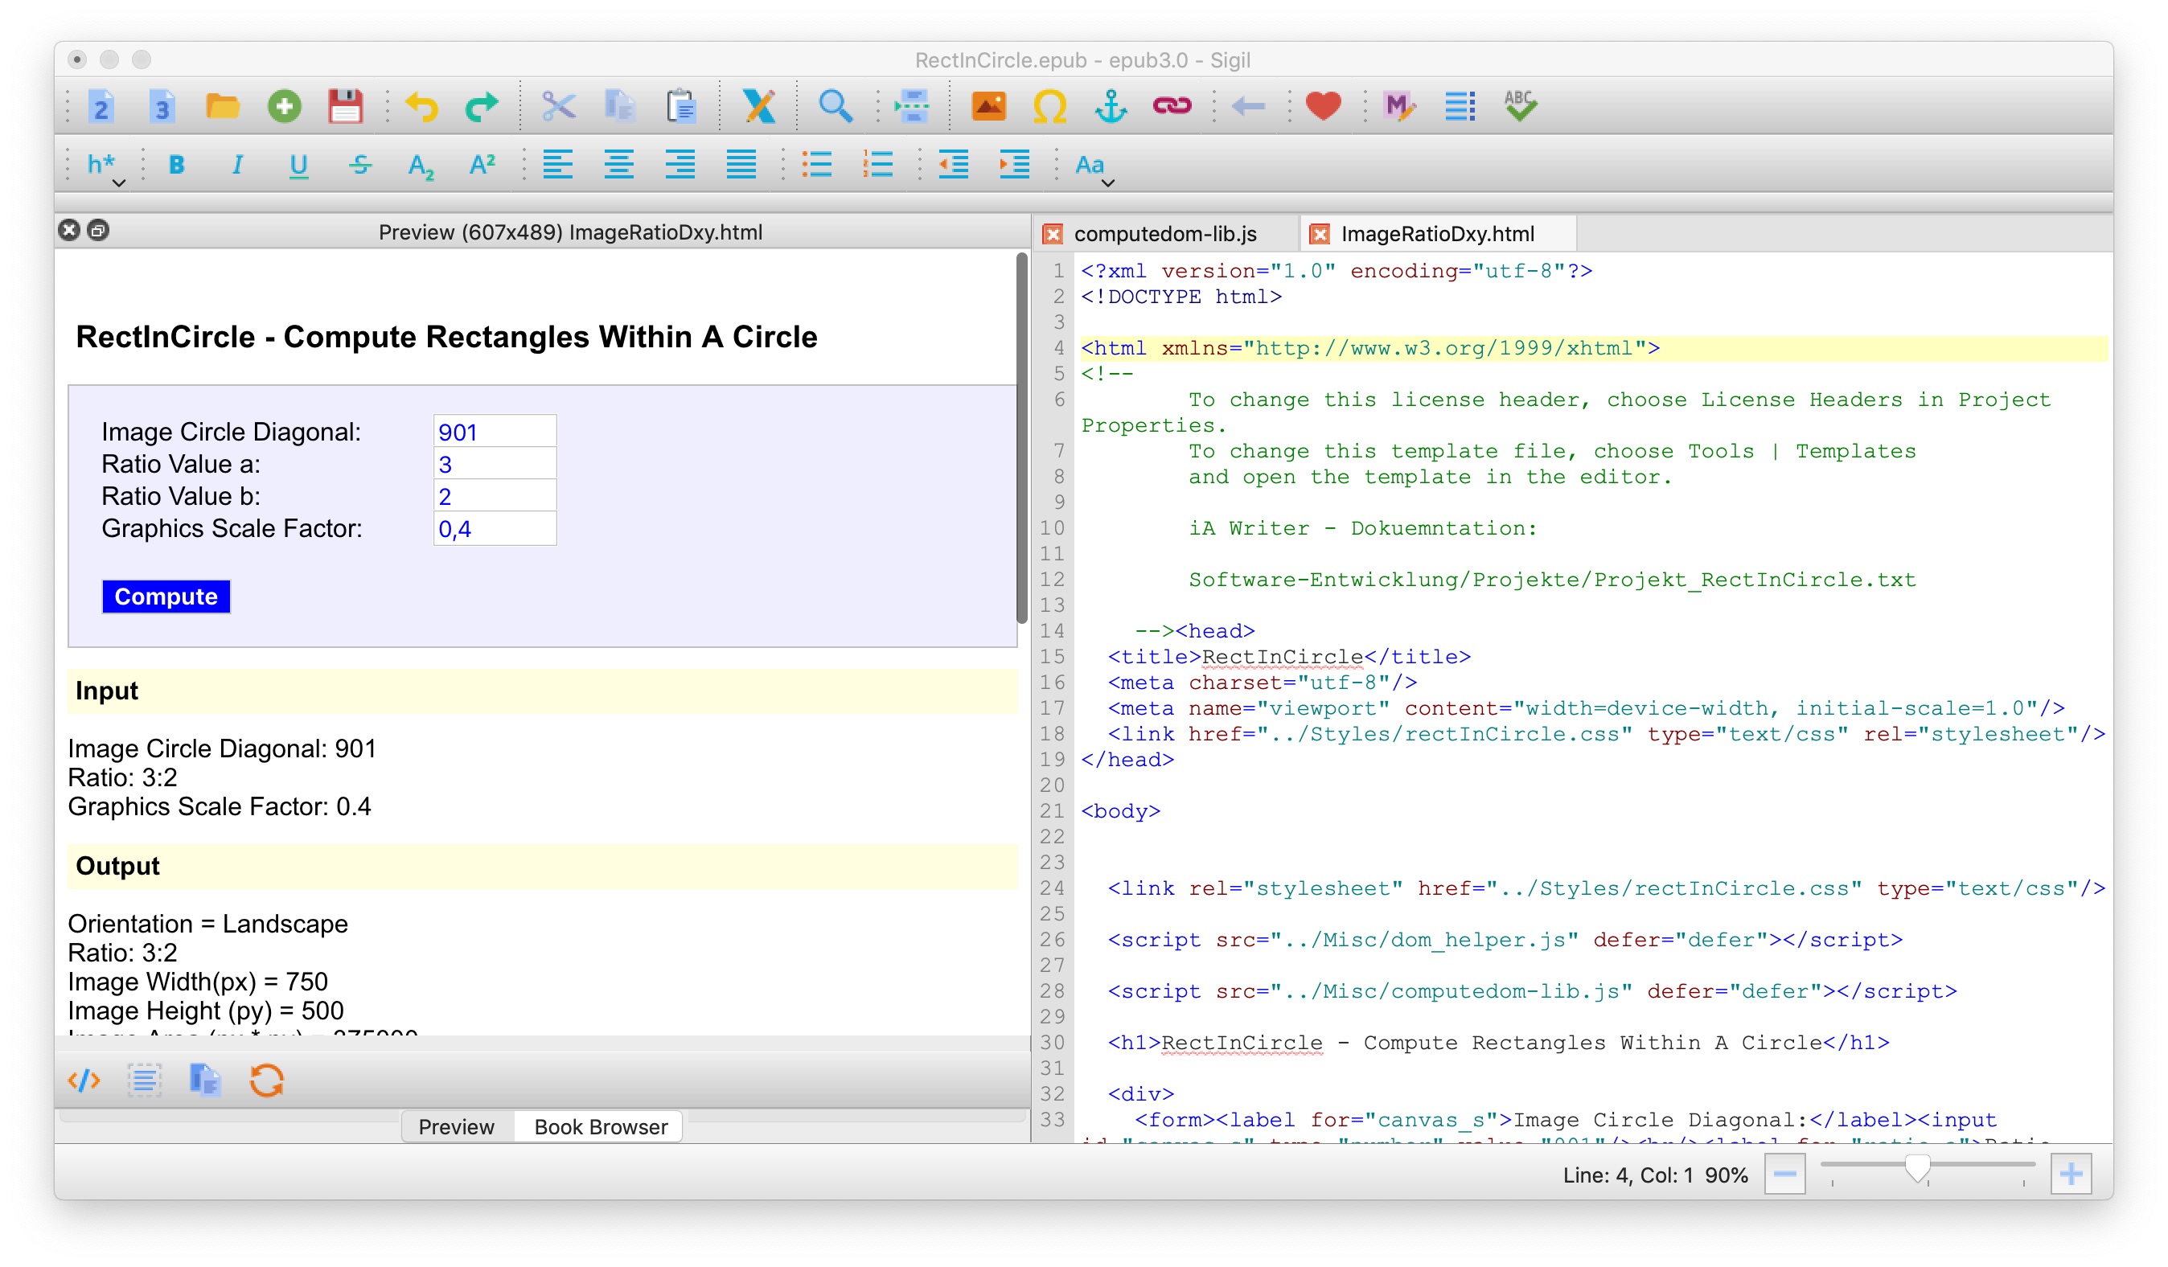The width and height of the screenshot is (2168, 1267).
Task: Align text right
Action: pos(680,164)
